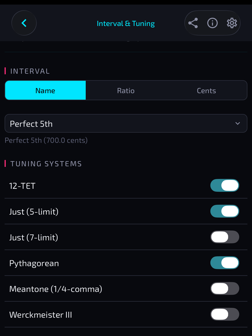
Task: Tap the Tuning Systems section header
Action: (x=46, y=163)
